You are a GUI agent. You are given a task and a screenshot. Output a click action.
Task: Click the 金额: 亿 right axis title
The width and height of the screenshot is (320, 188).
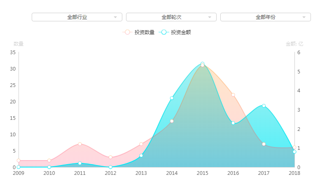[294, 44]
